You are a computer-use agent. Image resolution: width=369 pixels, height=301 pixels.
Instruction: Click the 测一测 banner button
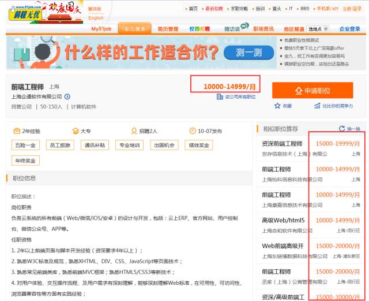coord(248,53)
